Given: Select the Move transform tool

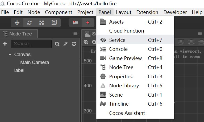Looking at the screenshot, I should (17, 23).
